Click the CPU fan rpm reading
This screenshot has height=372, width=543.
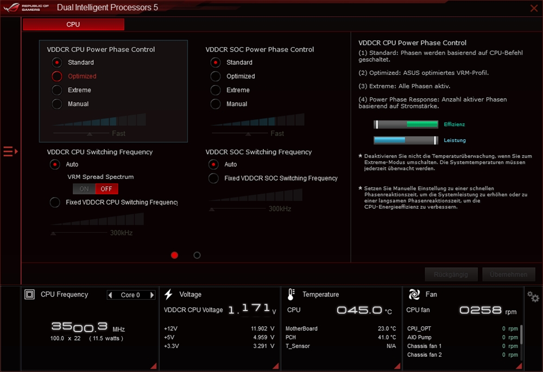(488, 310)
